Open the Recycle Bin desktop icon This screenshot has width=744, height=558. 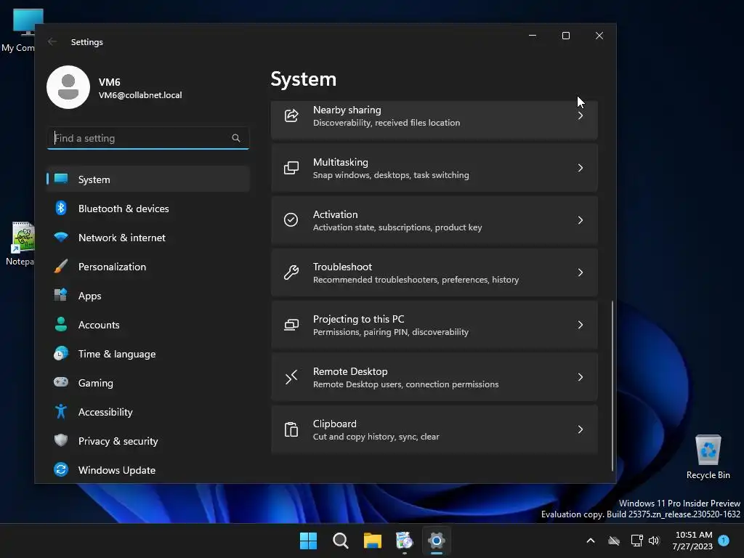[708, 457]
